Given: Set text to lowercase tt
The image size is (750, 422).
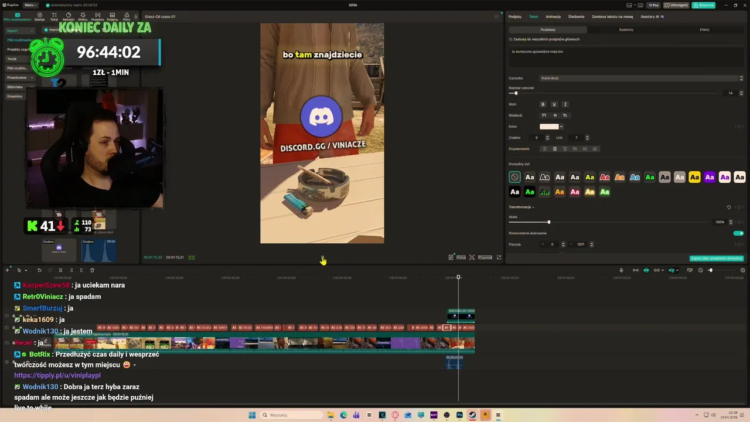Looking at the screenshot, I should click(x=555, y=115).
